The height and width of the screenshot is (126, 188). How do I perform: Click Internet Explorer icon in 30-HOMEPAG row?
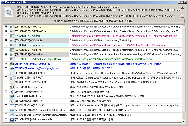12,68
